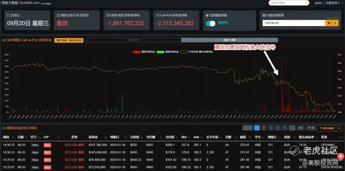
Task: Sort by the Ask column arrows
Action: 202,137
